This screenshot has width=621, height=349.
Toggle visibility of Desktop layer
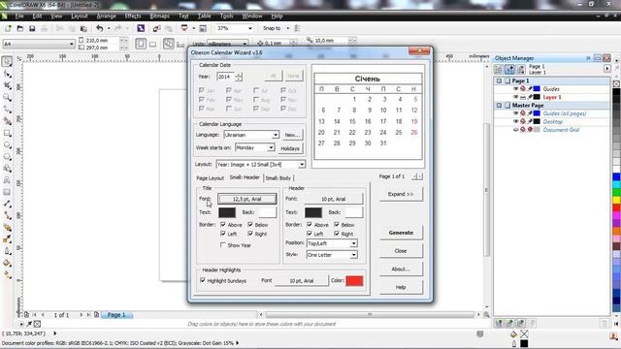coord(515,121)
